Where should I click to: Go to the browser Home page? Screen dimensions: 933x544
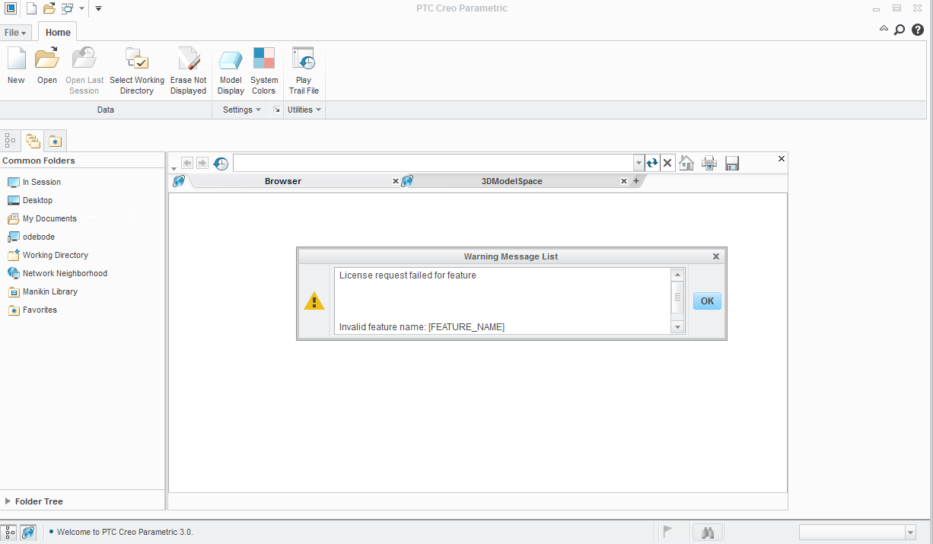pyautogui.click(x=686, y=163)
